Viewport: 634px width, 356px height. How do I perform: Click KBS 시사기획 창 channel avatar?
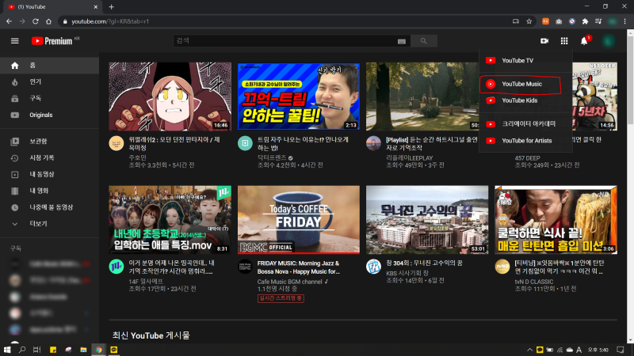click(x=373, y=267)
